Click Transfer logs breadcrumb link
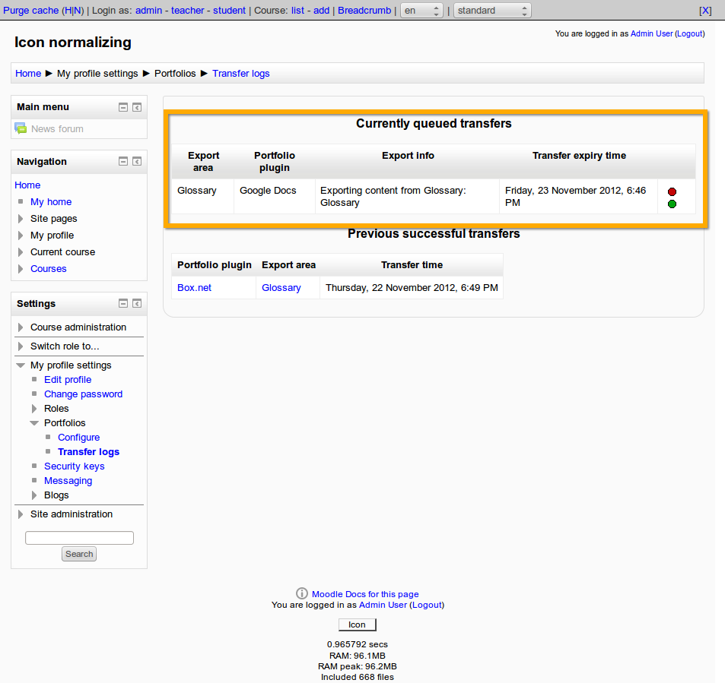Screen dimensions: 725x683 pos(241,74)
